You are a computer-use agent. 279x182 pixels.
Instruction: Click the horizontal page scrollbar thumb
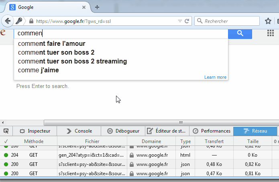[181, 123]
